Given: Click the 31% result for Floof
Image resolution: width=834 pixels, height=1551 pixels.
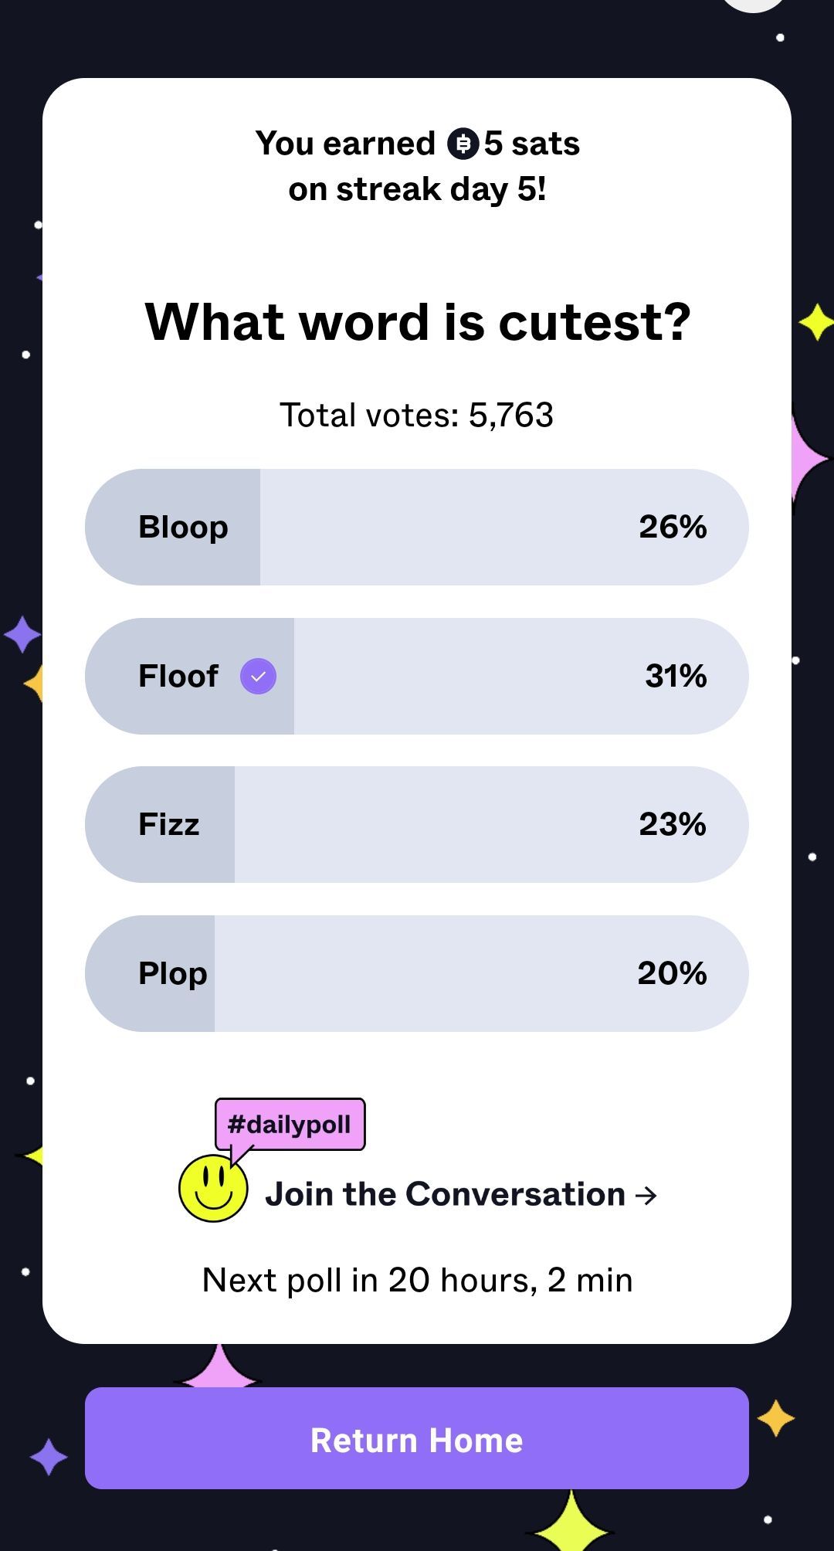Looking at the screenshot, I should 676,676.
